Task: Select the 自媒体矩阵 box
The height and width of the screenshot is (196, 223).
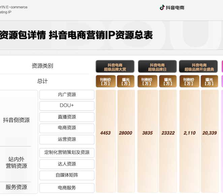Action: [67, 175]
